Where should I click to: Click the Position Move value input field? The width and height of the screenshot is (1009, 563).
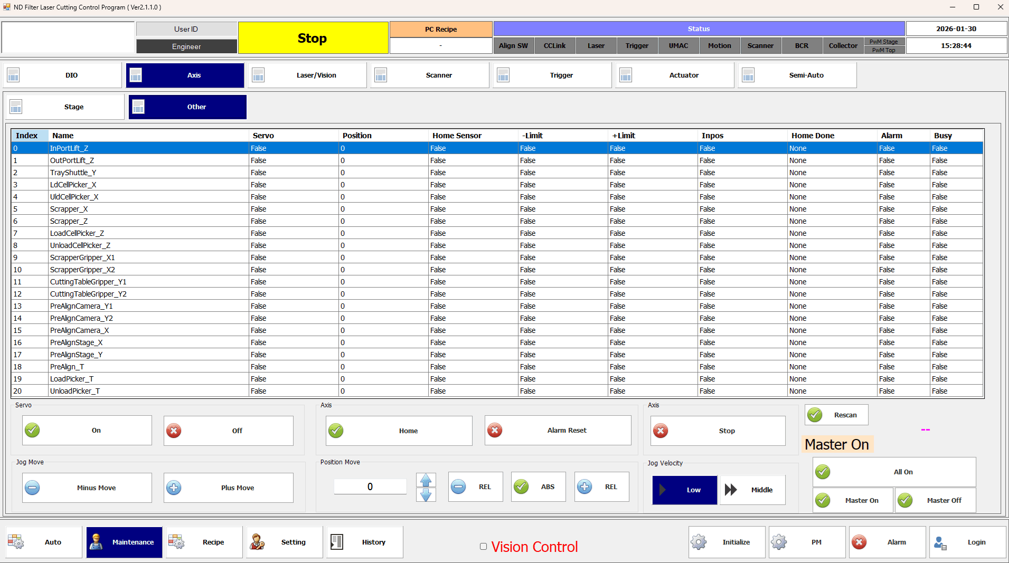[x=370, y=486]
